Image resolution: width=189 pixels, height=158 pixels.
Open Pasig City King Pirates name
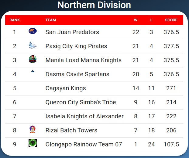pos(76,46)
